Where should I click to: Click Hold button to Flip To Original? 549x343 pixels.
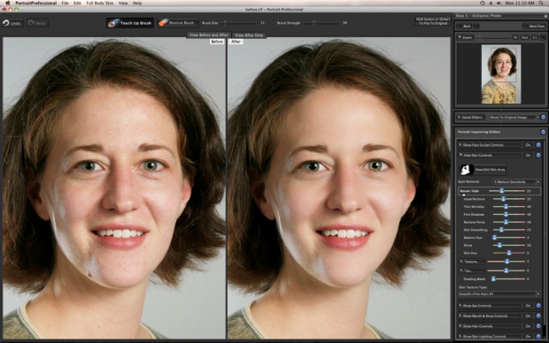(x=433, y=21)
